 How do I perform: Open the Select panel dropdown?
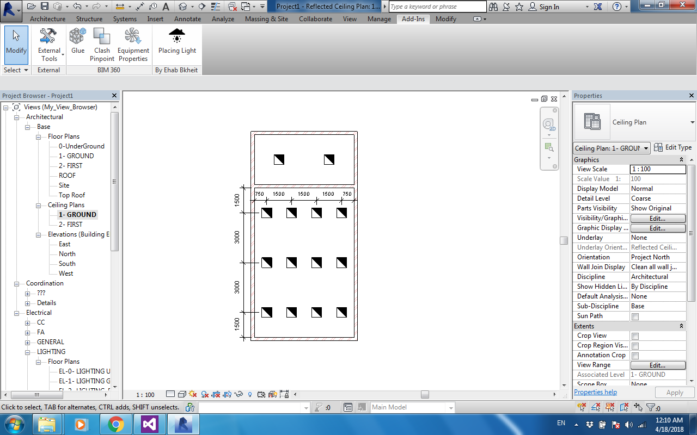pos(16,70)
